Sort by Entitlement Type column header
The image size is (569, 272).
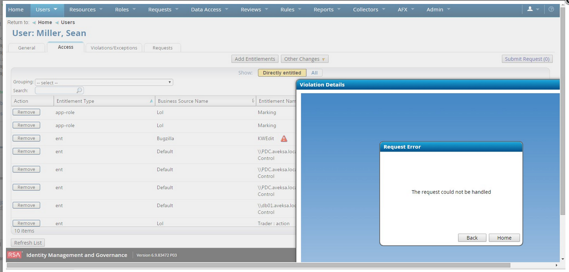click(x=104, y=101)
